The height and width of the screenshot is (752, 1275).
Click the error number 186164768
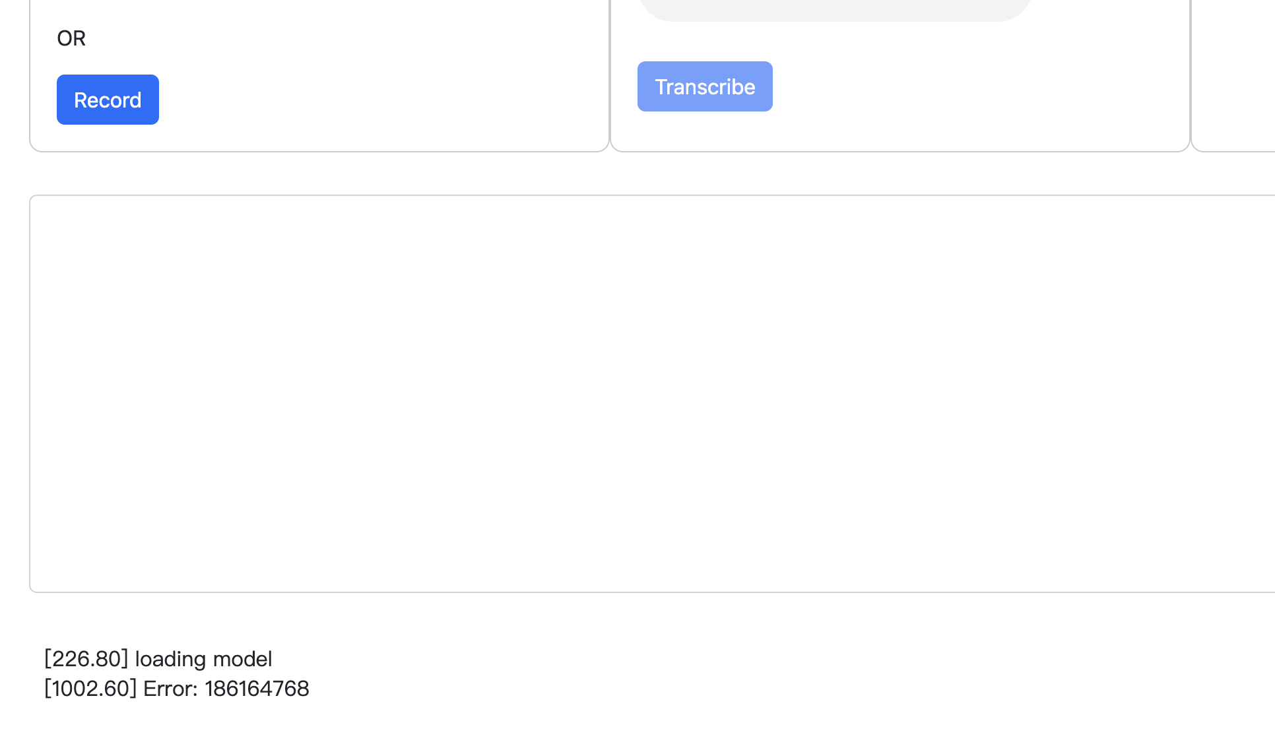pos(257,688)
